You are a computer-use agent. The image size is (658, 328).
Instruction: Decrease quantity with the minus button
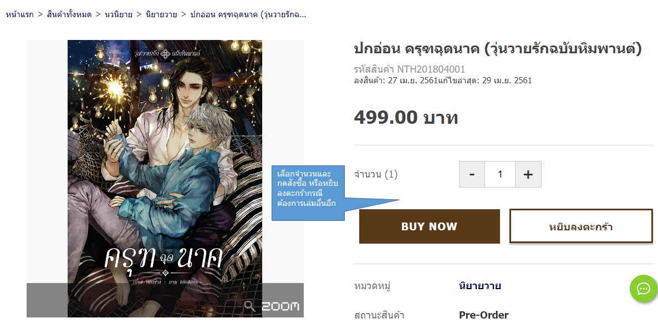(x=472, y=174)
